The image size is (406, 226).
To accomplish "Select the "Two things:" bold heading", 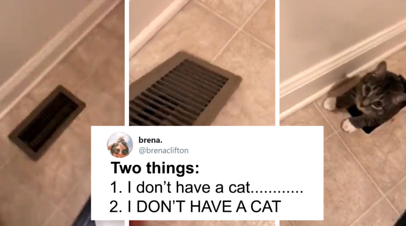I will (x=155, y=168).
